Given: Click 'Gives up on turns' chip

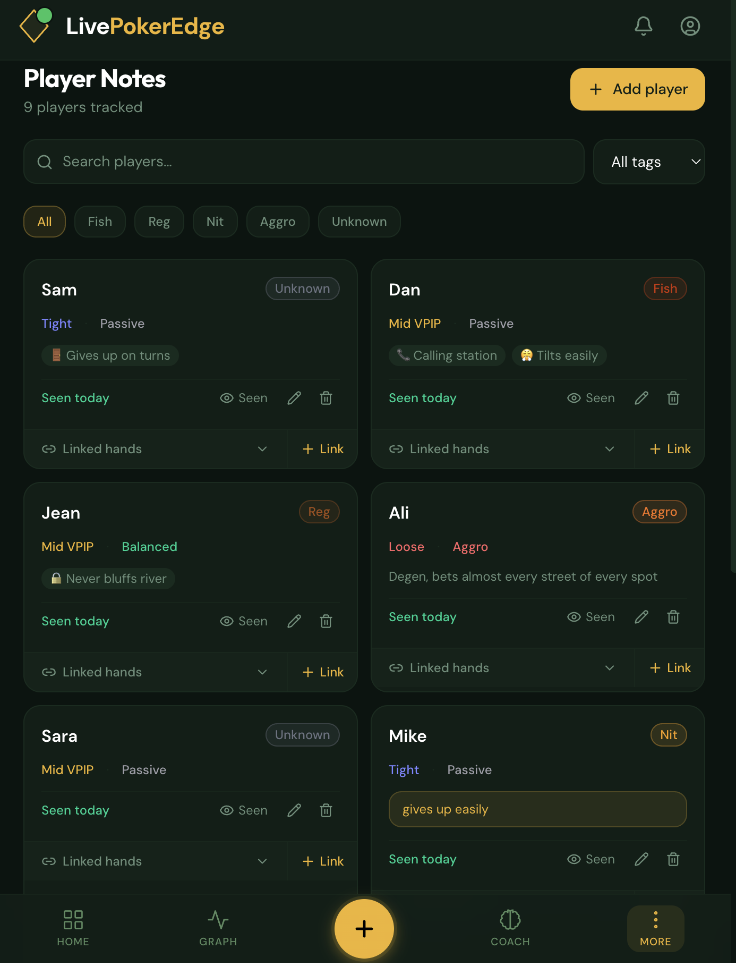Looking at the screenshot, I should click(110, 355).
